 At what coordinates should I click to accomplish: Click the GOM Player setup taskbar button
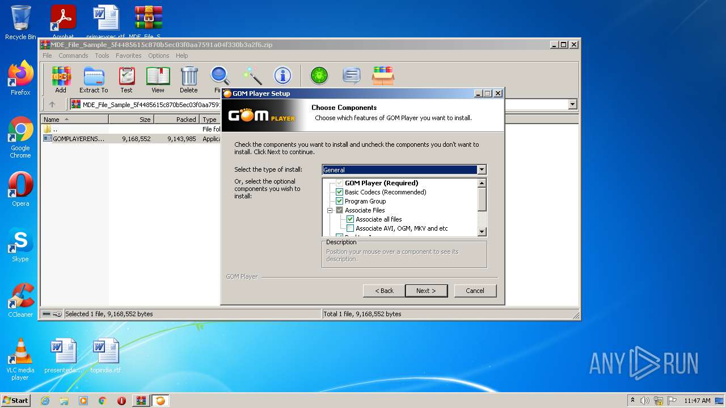pos(161,401)
